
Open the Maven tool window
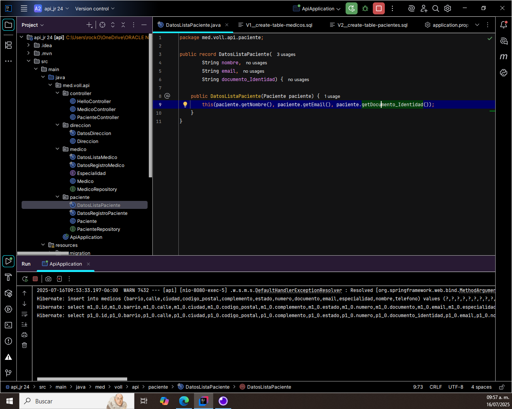pyautogui.click(x=504, y=57)
